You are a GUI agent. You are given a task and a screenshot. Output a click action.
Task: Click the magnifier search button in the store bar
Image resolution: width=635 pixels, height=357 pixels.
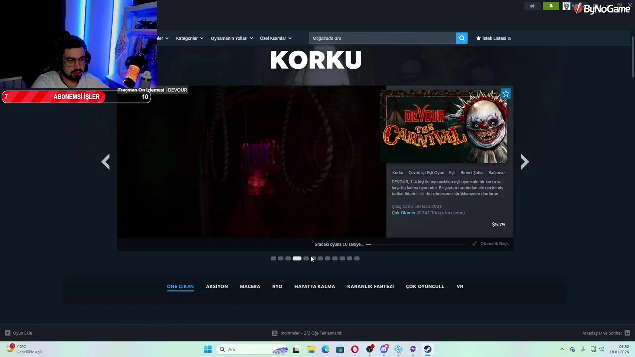pos(462,38)
